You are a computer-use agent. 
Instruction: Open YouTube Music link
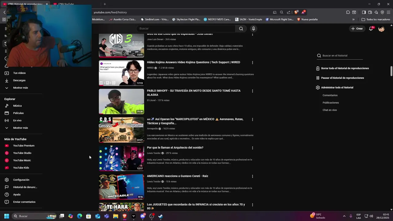tap(21, 161)
